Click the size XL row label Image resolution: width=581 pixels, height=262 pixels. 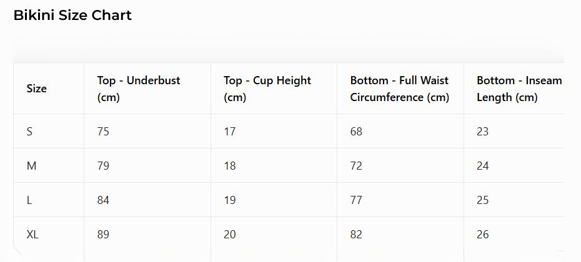pyautogui.click(x=32, y=235)
